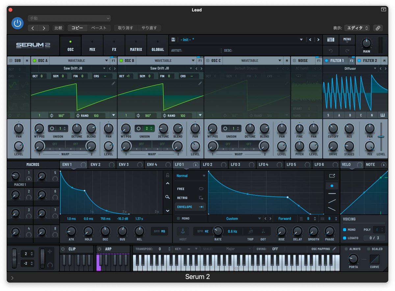Open the LFO Normal mode dropdown
Image resolution: width=395 pixels, height=291 pixels.
[x=191, y=176]
